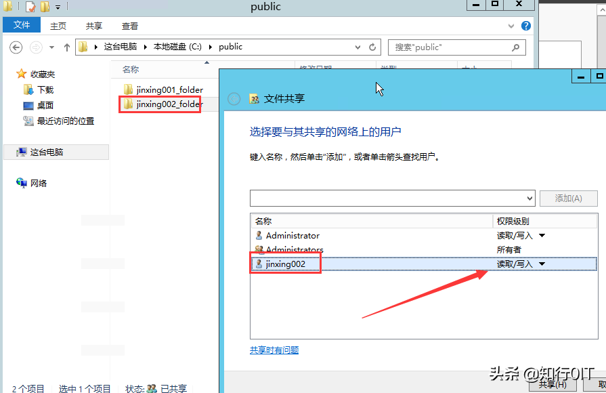The width and height of the screenshot is (606, 393).
Task: Expand the quick access toolbar customize dropdown
Action: tap(58, 7)
